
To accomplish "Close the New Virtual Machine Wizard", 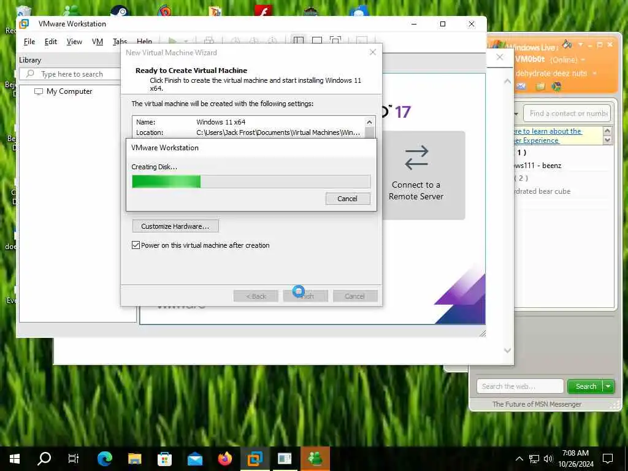I will tap(373, 53).
